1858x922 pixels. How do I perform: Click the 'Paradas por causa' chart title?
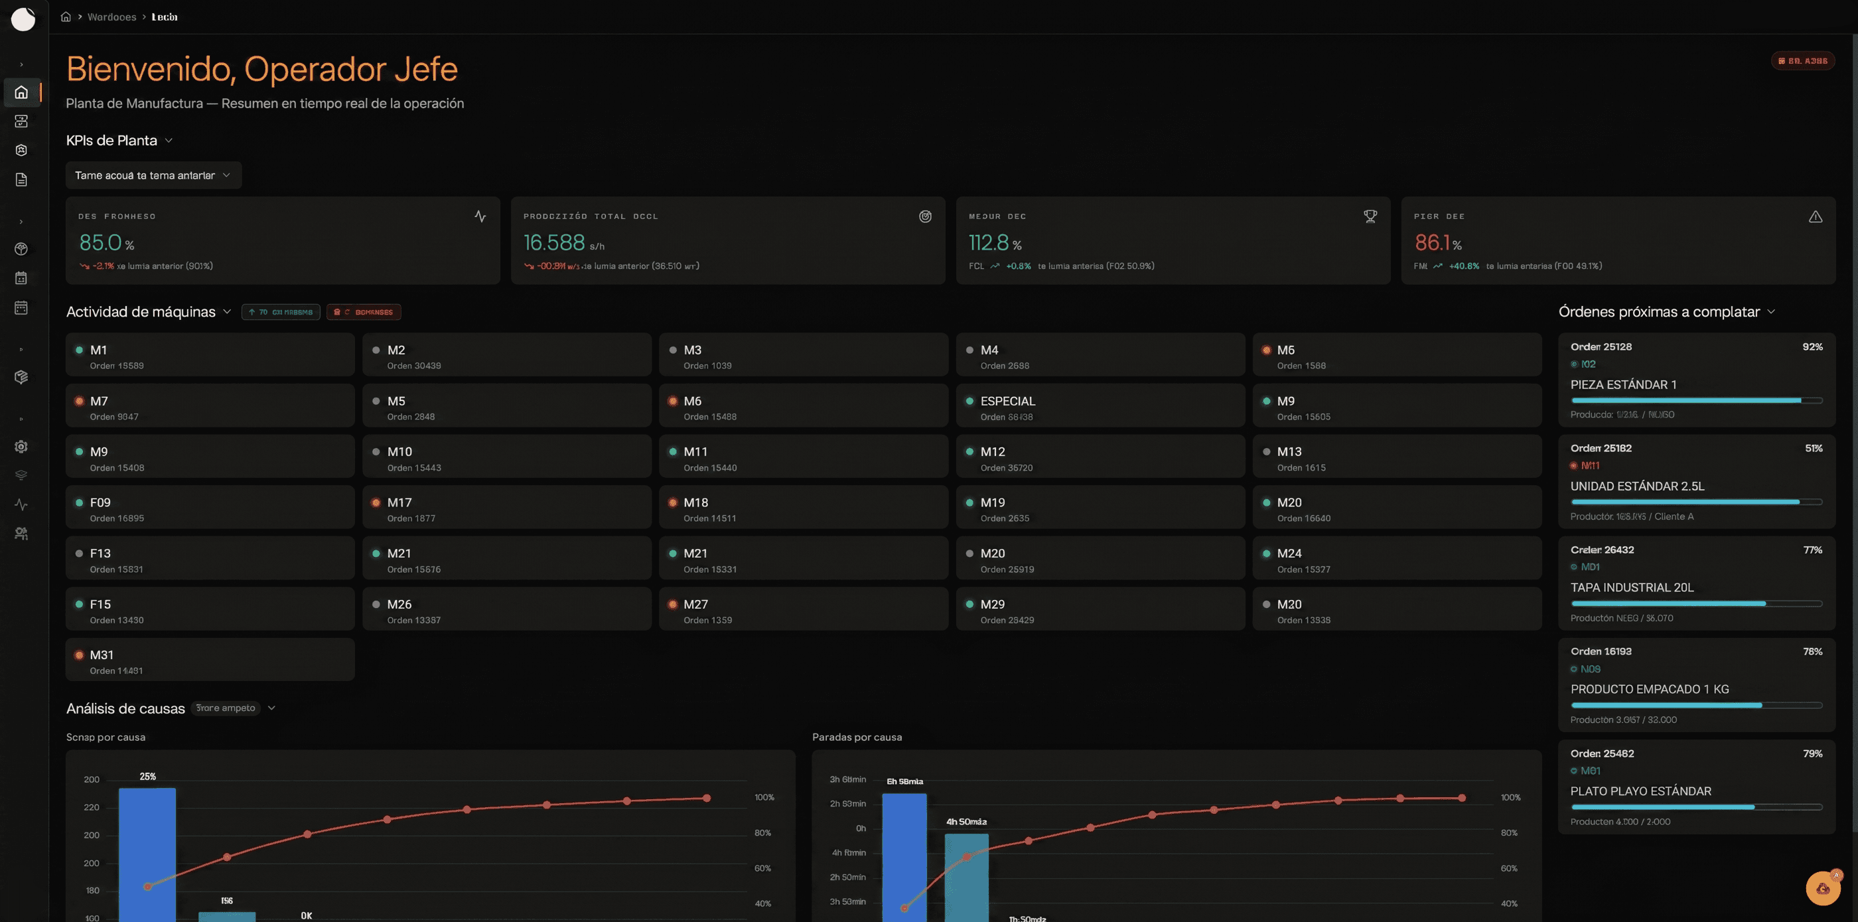[857, 737]
